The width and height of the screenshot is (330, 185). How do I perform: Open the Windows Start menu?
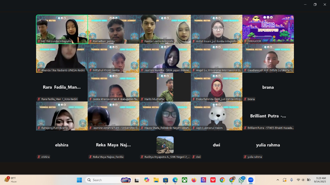[79, 180]
